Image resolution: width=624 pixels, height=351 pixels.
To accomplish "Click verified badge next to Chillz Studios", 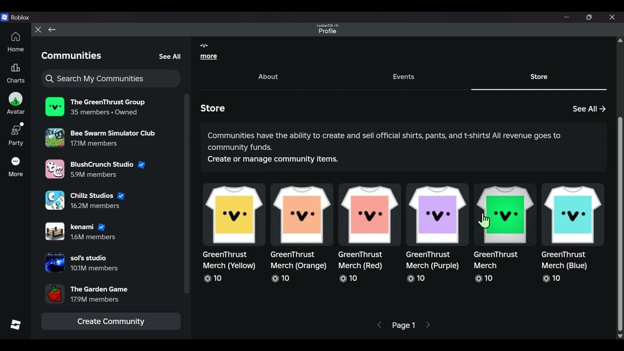I will click(121, 196).
